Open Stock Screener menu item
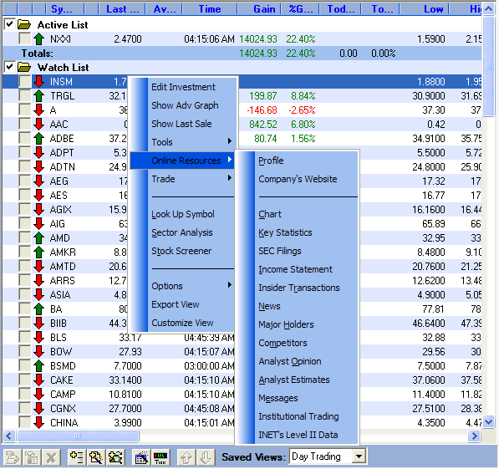This screenshot has width=499, height=469. 183,251
